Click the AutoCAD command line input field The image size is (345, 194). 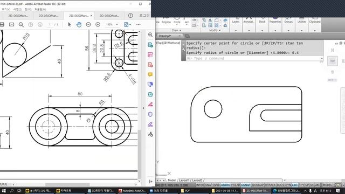click(x=254, y=58)
